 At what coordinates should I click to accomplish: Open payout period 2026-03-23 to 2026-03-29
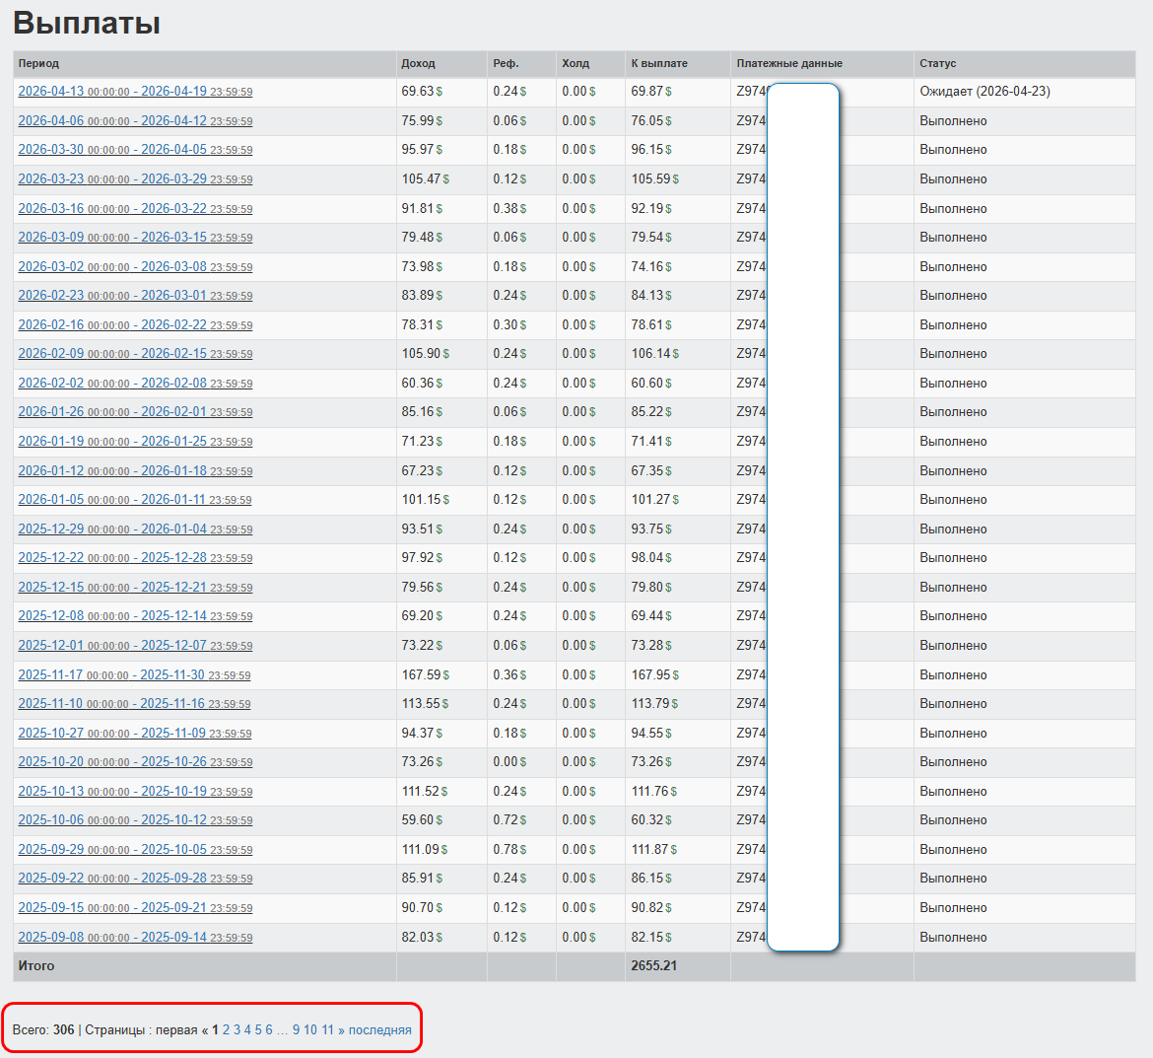point(135,178)
